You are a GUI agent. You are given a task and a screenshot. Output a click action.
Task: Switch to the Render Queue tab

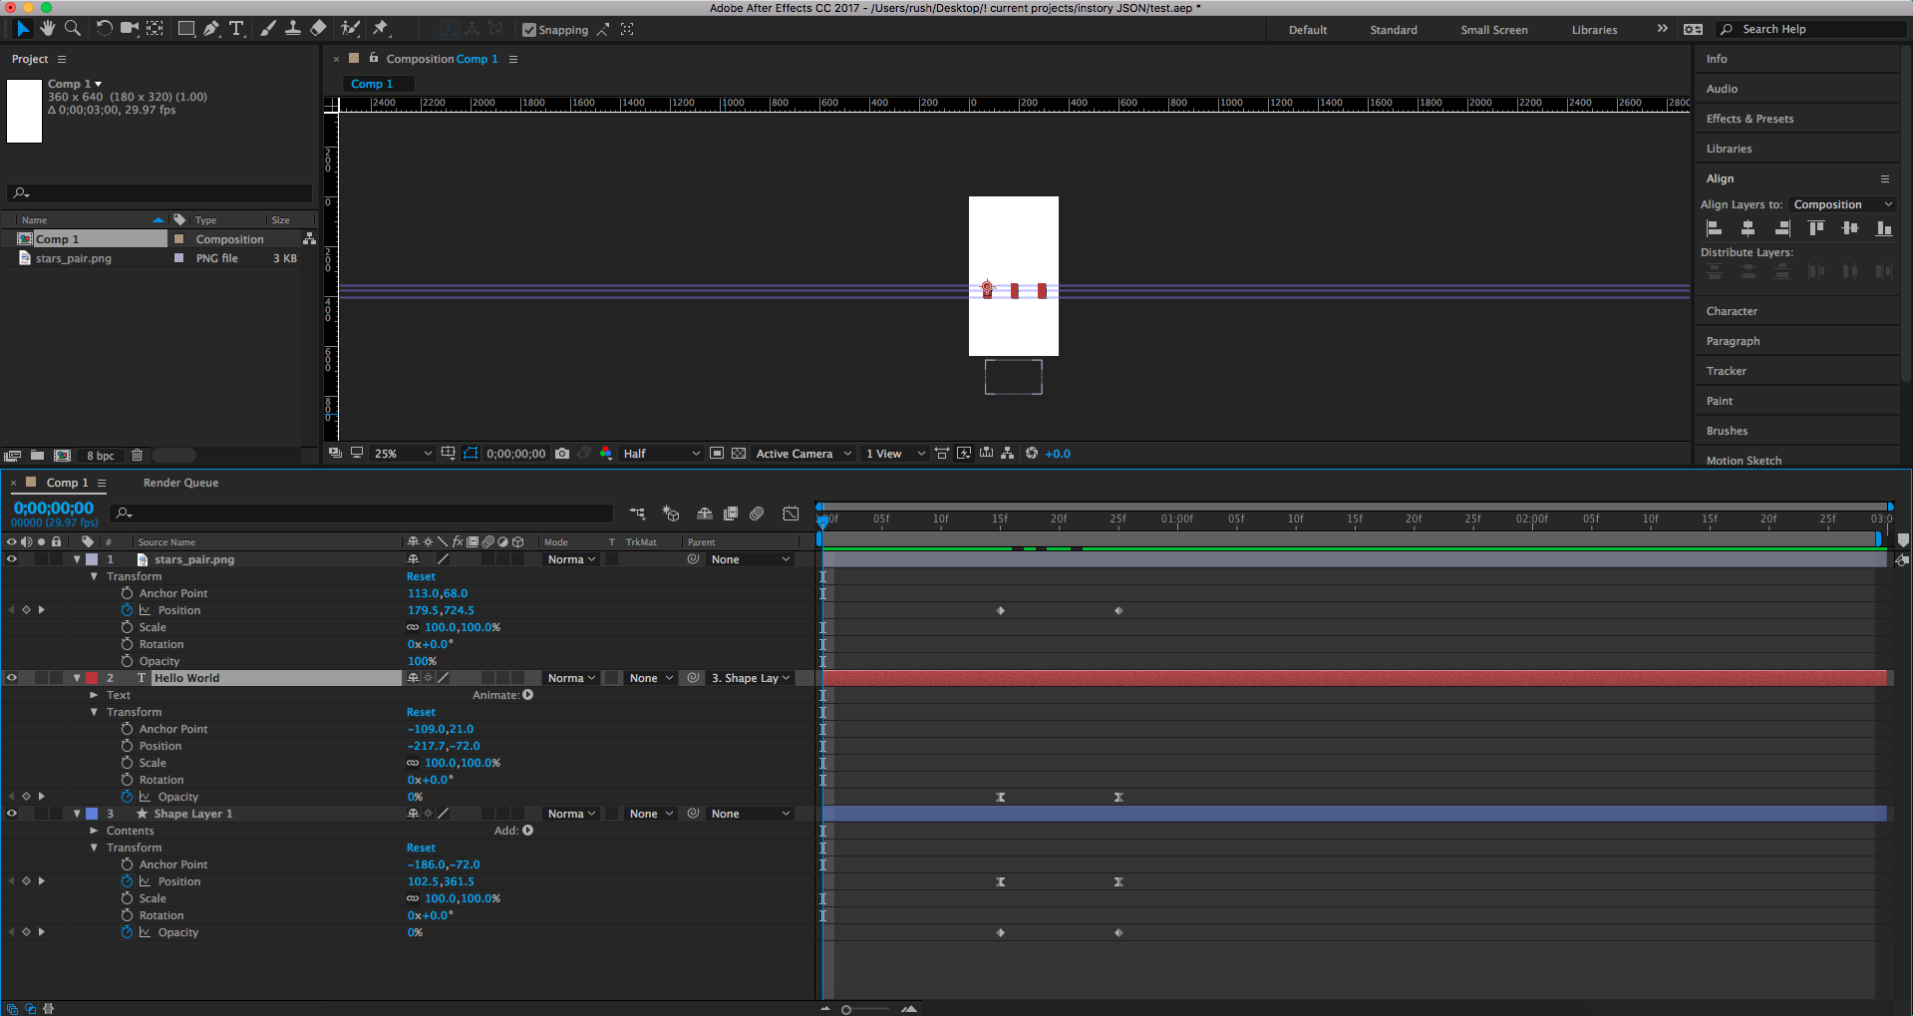(180, 483)
